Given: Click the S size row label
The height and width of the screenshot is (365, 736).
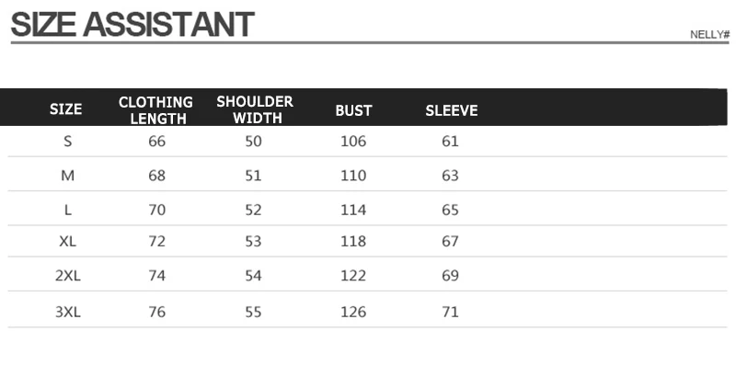Looking at the screenshot, I should [67, 142].
